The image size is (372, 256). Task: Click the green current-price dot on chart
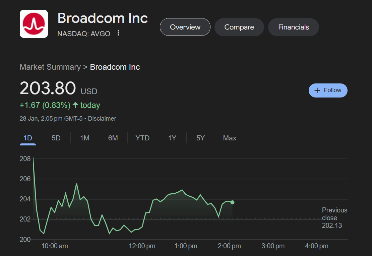pos(232,202)
